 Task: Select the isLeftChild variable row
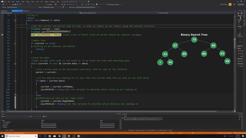coord(60,122)
